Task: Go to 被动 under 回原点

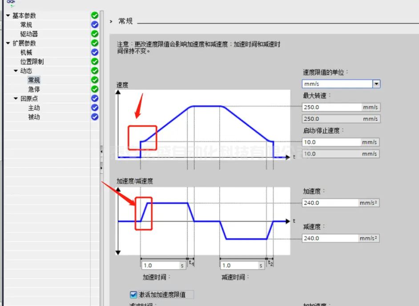Action: click(34, 117)
